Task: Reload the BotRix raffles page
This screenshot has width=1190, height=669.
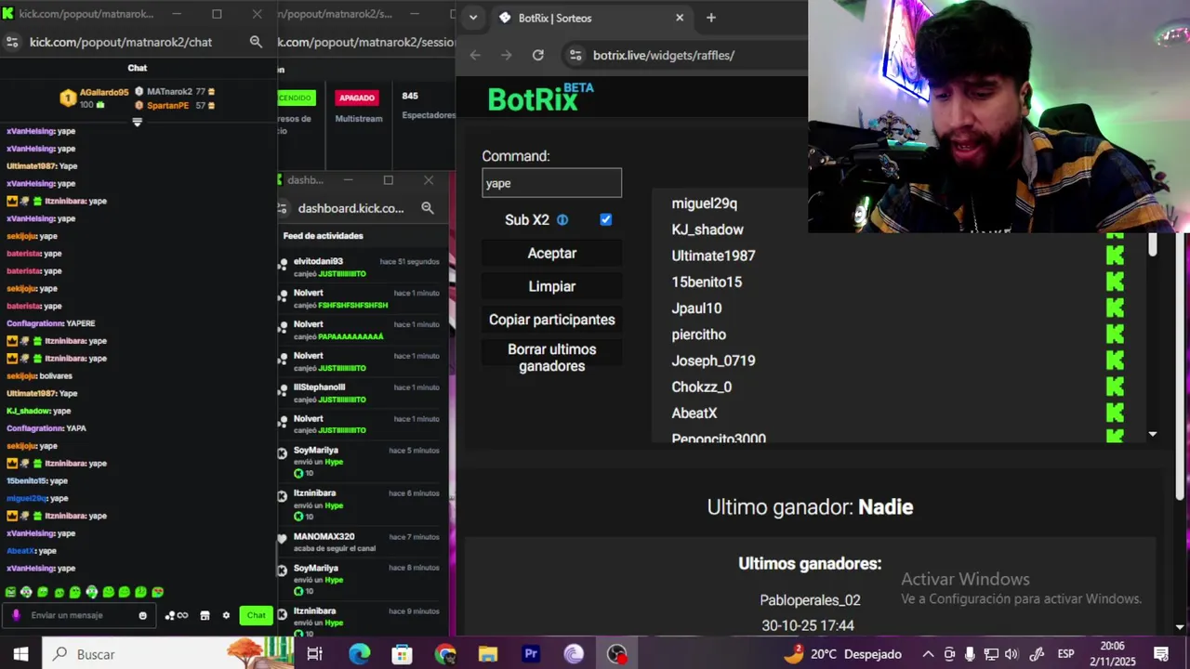Action: [x=537, y=55]
